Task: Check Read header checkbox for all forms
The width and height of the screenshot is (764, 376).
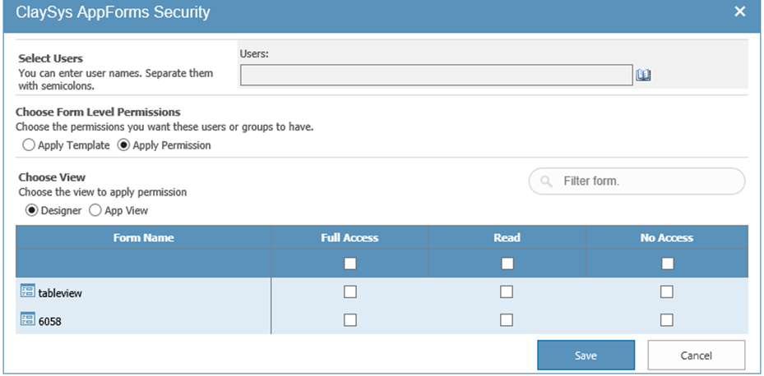Action: coord(507,264)
